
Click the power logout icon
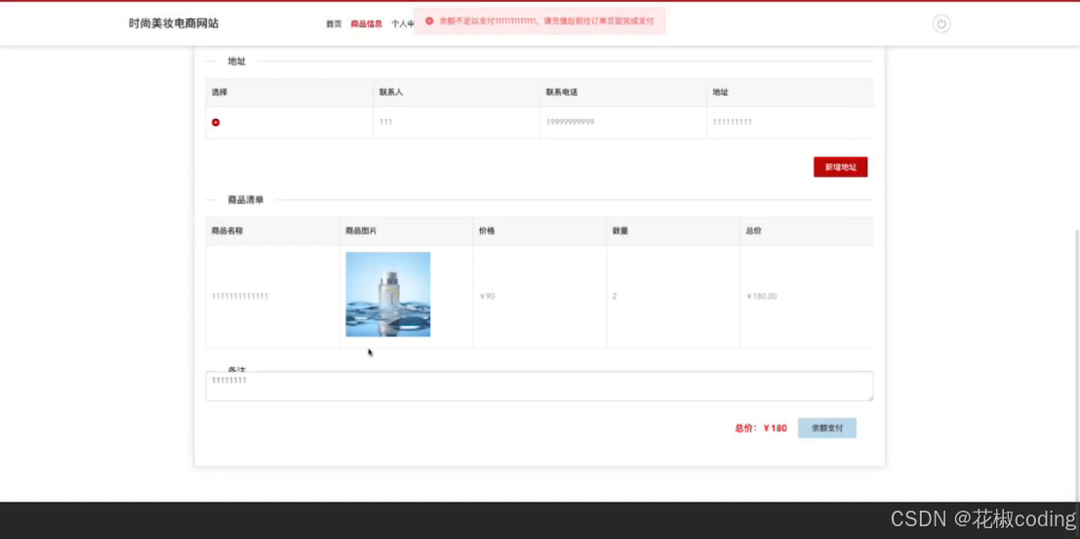940,24
